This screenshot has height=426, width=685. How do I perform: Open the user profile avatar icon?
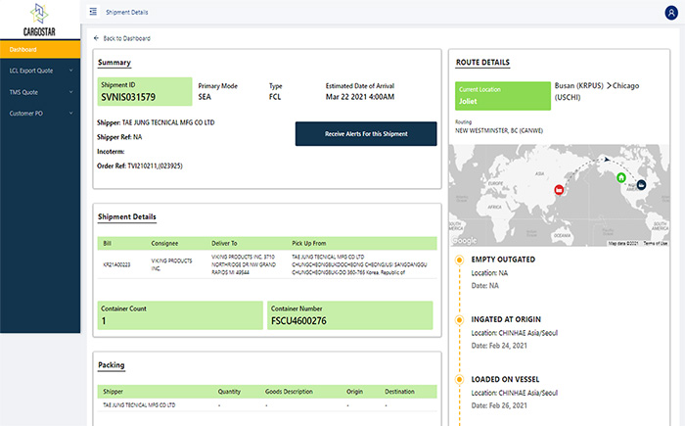pyautogui.click(x=671, y=13)
